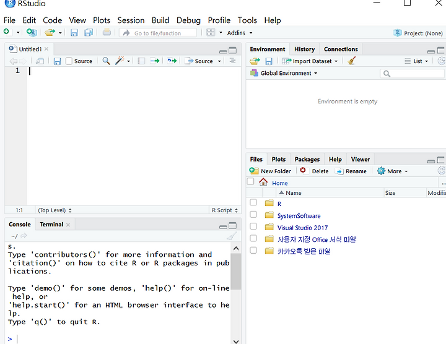
Task: Create a new project via toolbar icon
Action: click(x=32, y=32)
